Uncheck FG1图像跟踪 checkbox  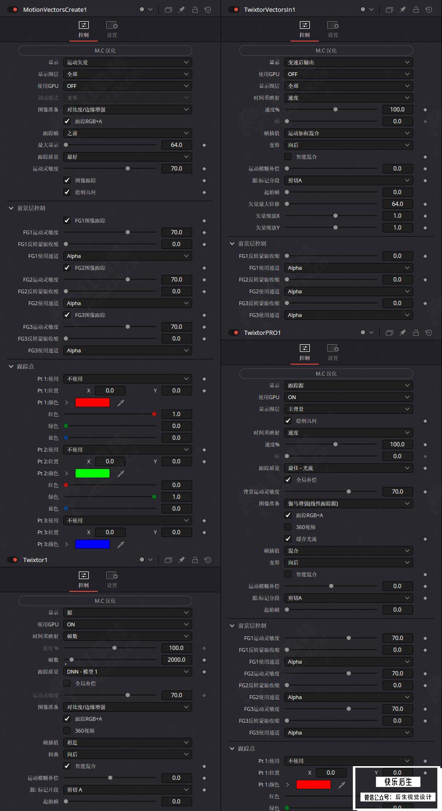(67, 221)
